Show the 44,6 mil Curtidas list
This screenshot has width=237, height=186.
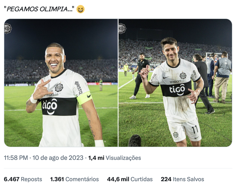(x=130, y=179)
